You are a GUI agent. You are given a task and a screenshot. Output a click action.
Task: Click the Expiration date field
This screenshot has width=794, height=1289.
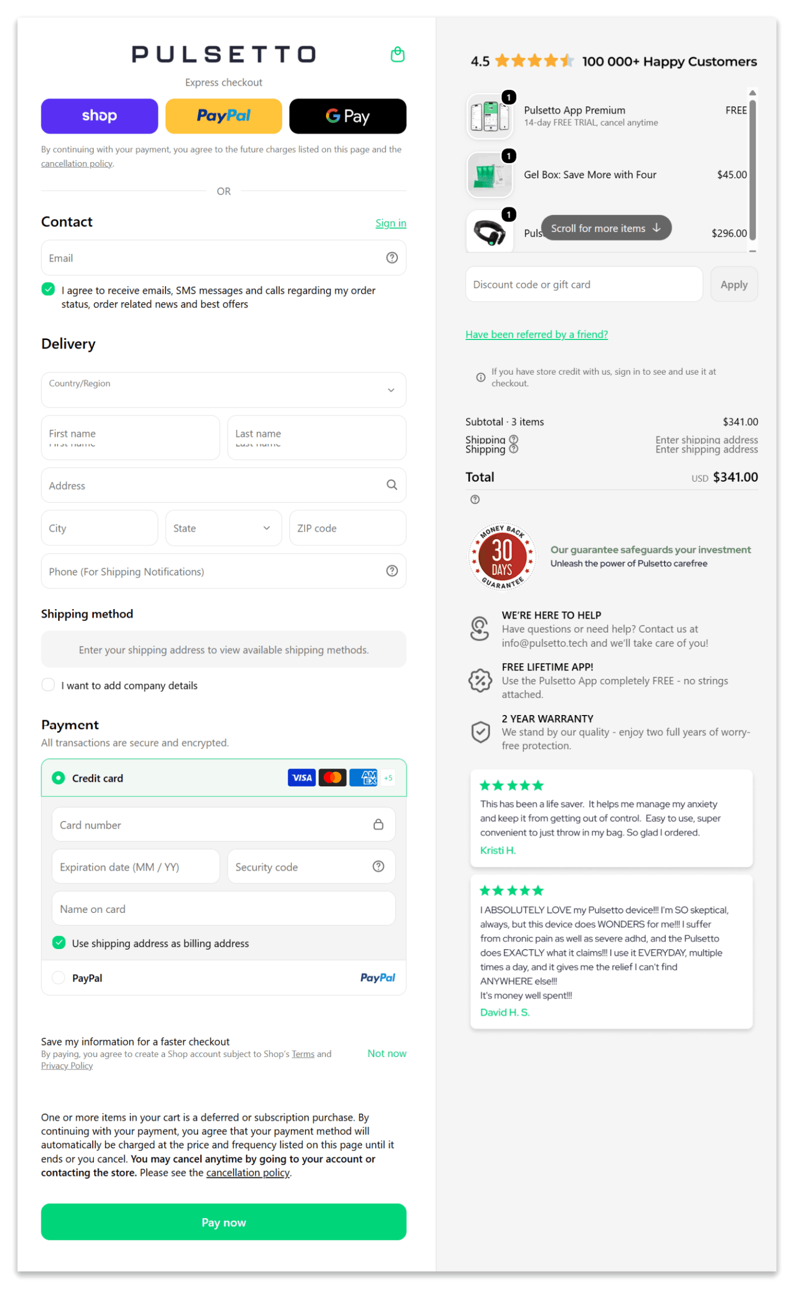[136, 866]
